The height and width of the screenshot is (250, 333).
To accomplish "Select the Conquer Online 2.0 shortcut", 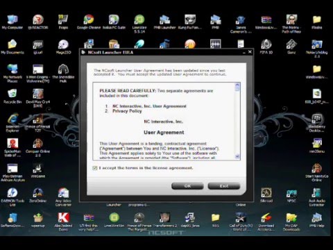I will click(x=38, y=147).
